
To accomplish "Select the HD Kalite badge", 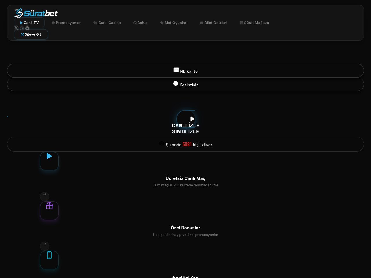I will pyautogui.click(x=185, y=70).
